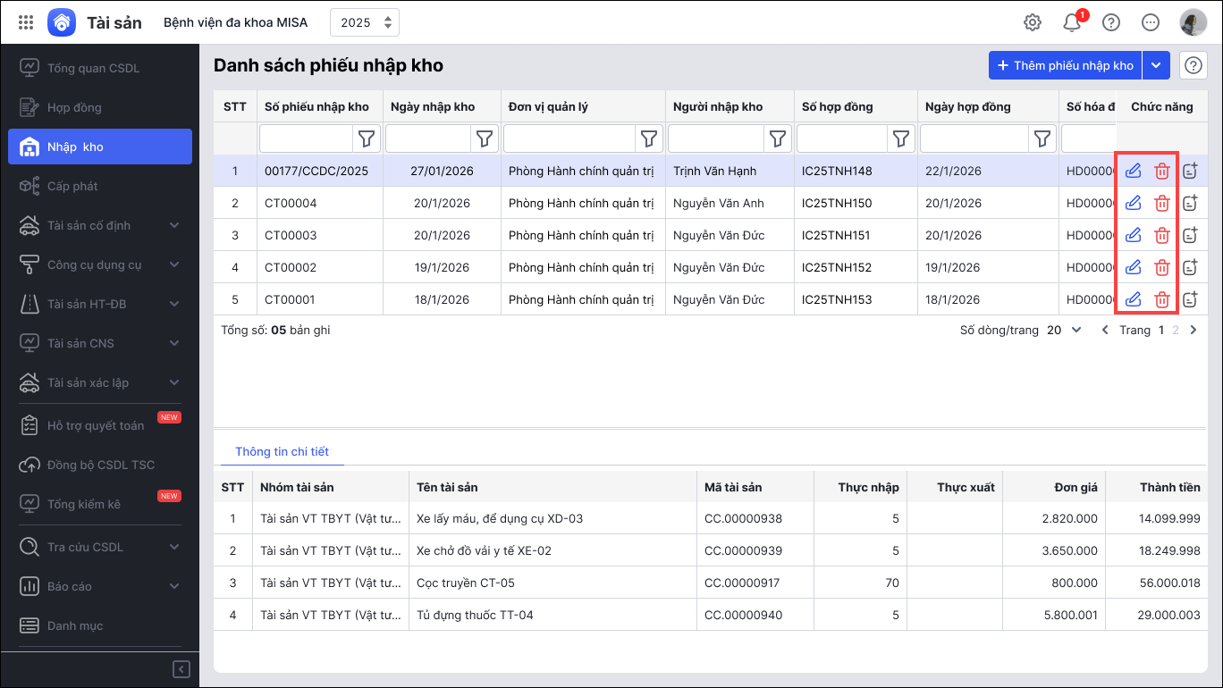Expand the Tài sản cố định menu
1223x688 pixels.
pyautogui.click(x=173, y=225)
